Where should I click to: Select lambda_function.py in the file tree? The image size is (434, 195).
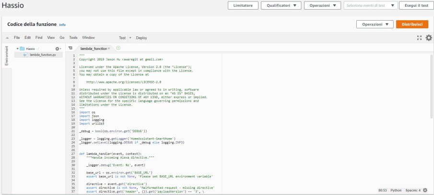(43, 55)
